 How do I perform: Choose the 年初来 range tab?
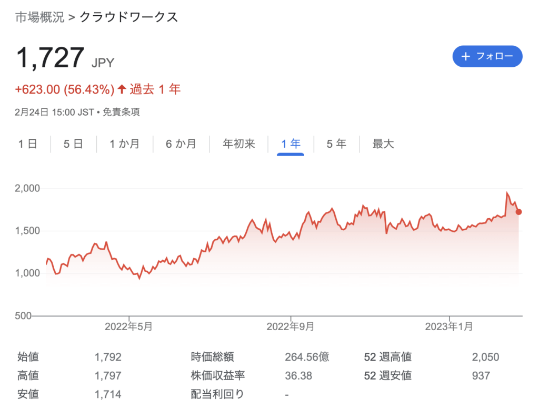[x=238, y=144]
